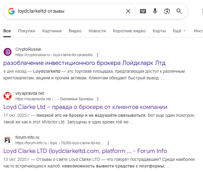Image resolution: width=203 pixels, height=172 pixels.
Task: Click the vsyapravda.net Биржевые Брокеры breadcrumb
Action: [54, 99]
